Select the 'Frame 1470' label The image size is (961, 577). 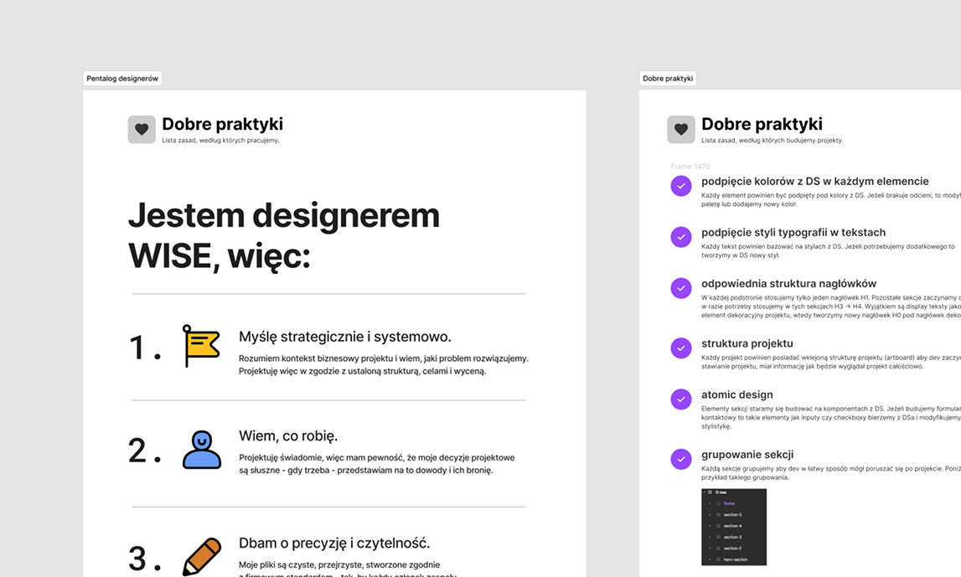click(x=690, y=167)
